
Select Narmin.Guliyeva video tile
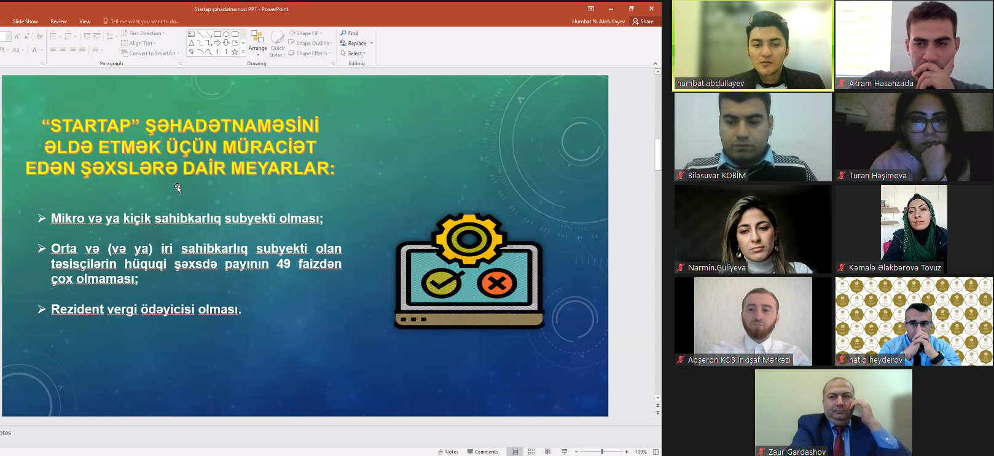pyautogui.click(x=753, y=229)
